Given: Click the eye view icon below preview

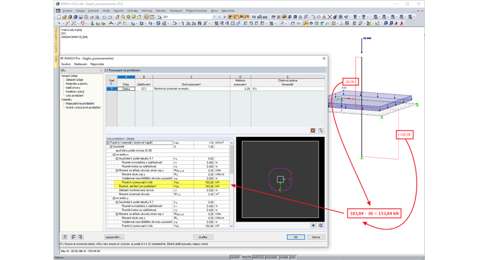Looking at the screenshot, I should [x=313, y=225].
